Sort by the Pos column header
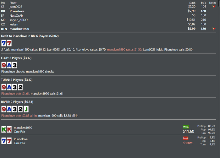Screen dimensions: 220x158 (3, 3)
